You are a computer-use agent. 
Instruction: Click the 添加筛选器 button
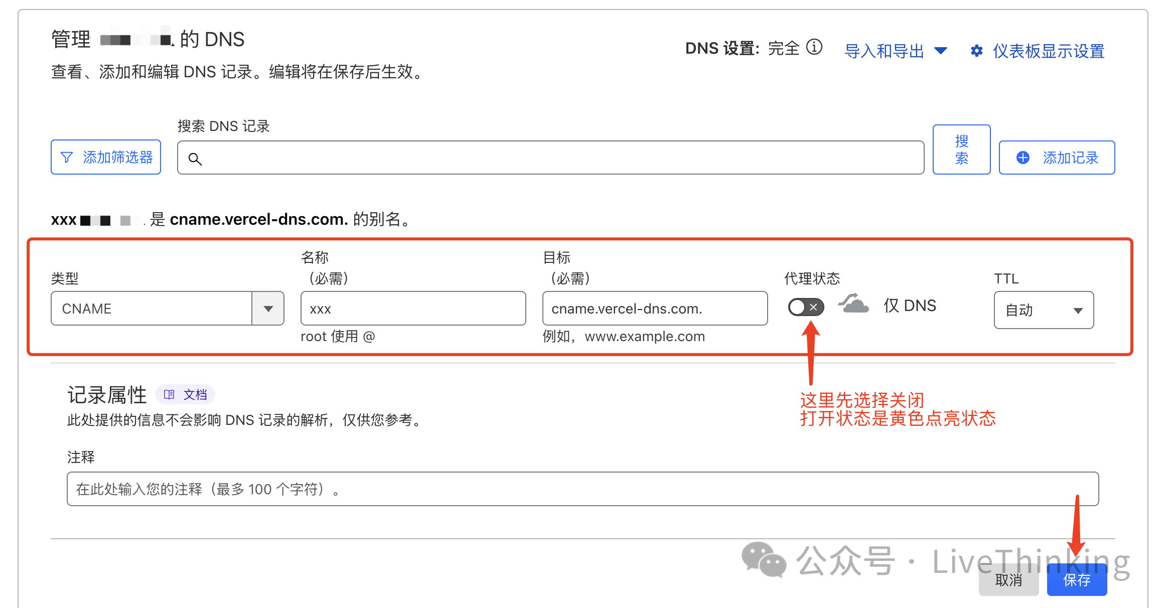pos(106,158)
